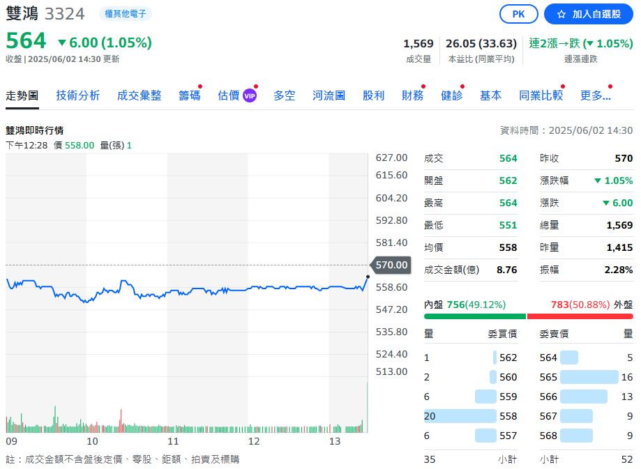Viewport: 641px width, 469px height.
Task: Click the large 564 closing price
Action: click(27, 40)
